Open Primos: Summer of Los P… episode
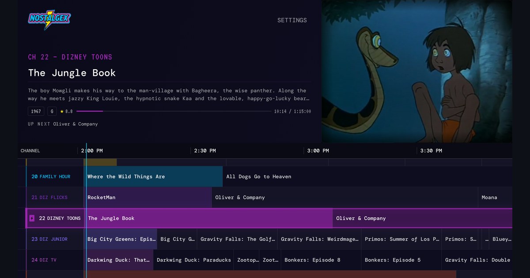Image resolution: width=530 pixels, height=278 pixels. 401,239
